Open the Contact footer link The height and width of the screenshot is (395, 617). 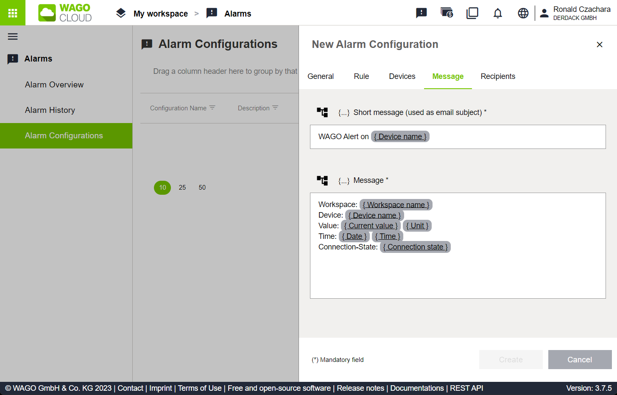(130, 388)
